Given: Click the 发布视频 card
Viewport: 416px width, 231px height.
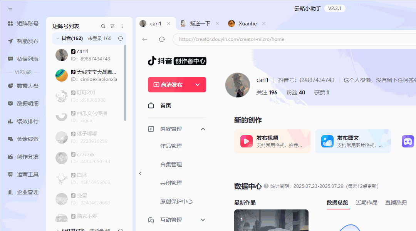Looking at the screenshot, I should [x=272, y=141].
